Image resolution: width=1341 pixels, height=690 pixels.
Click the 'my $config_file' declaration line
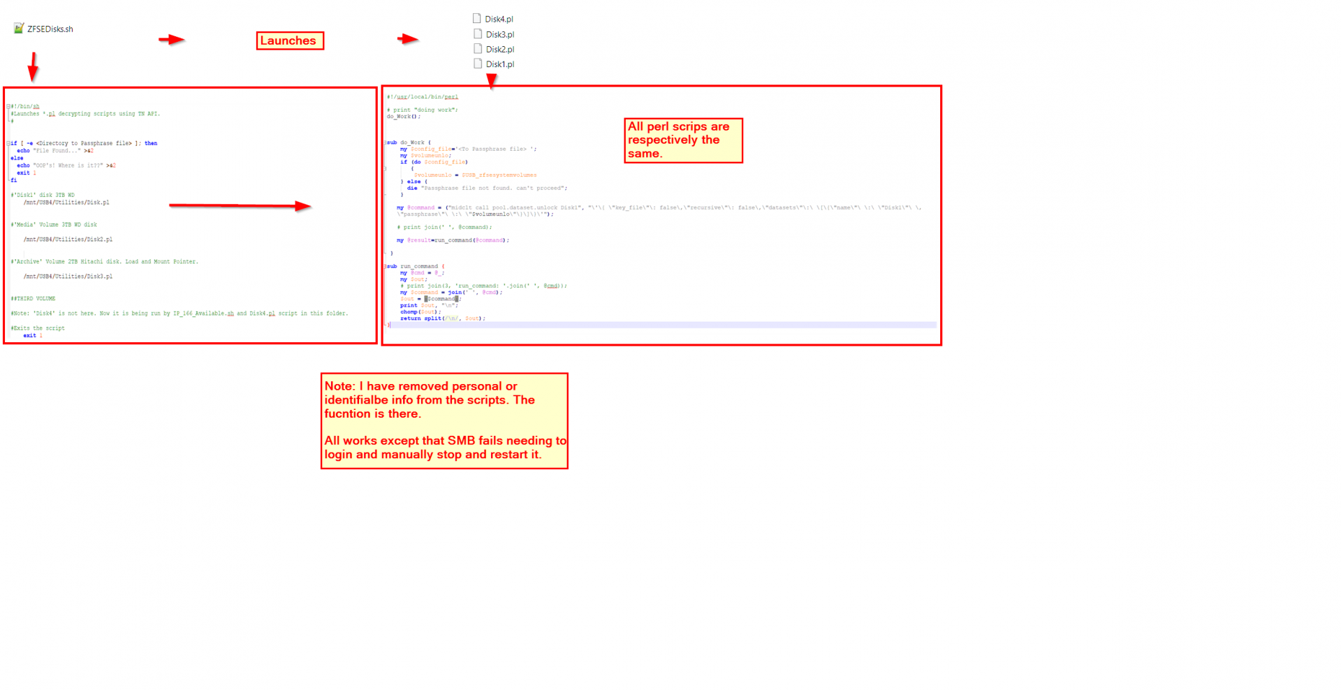(469, 149)
